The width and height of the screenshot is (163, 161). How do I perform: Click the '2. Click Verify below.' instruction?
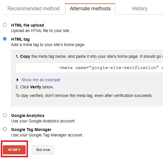point(35,87)
